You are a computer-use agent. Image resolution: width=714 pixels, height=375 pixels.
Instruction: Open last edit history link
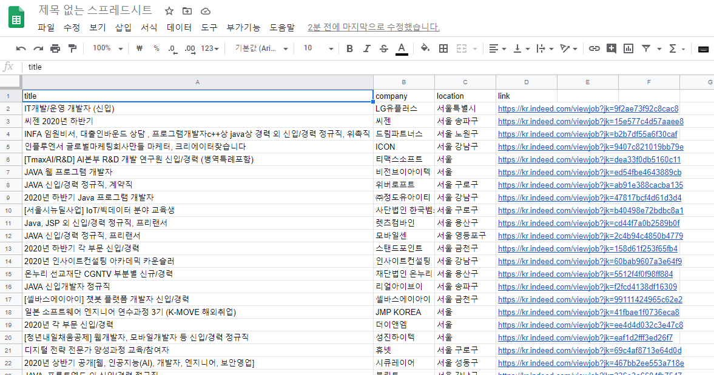[374, 27]
